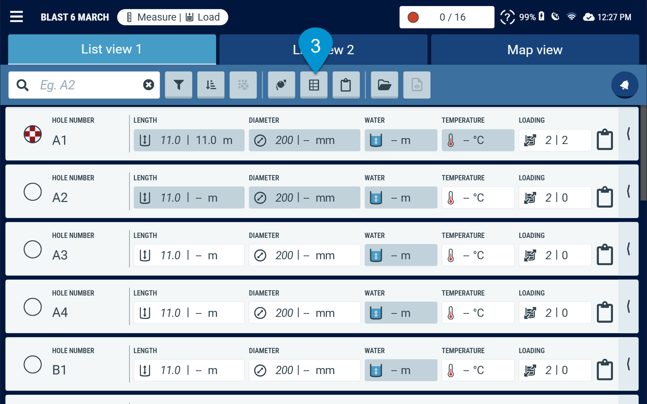
Task: Expand the side panel chevron on row A2
Action: pos(629,191)
